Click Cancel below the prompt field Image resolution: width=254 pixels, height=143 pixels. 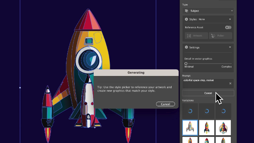coord(208,93)
